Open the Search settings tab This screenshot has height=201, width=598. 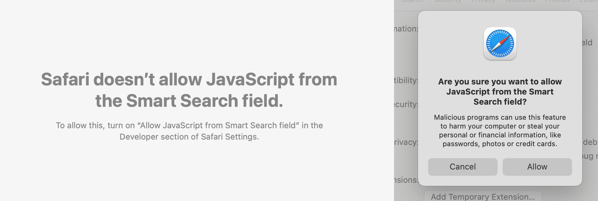click(x=412, y=2)
